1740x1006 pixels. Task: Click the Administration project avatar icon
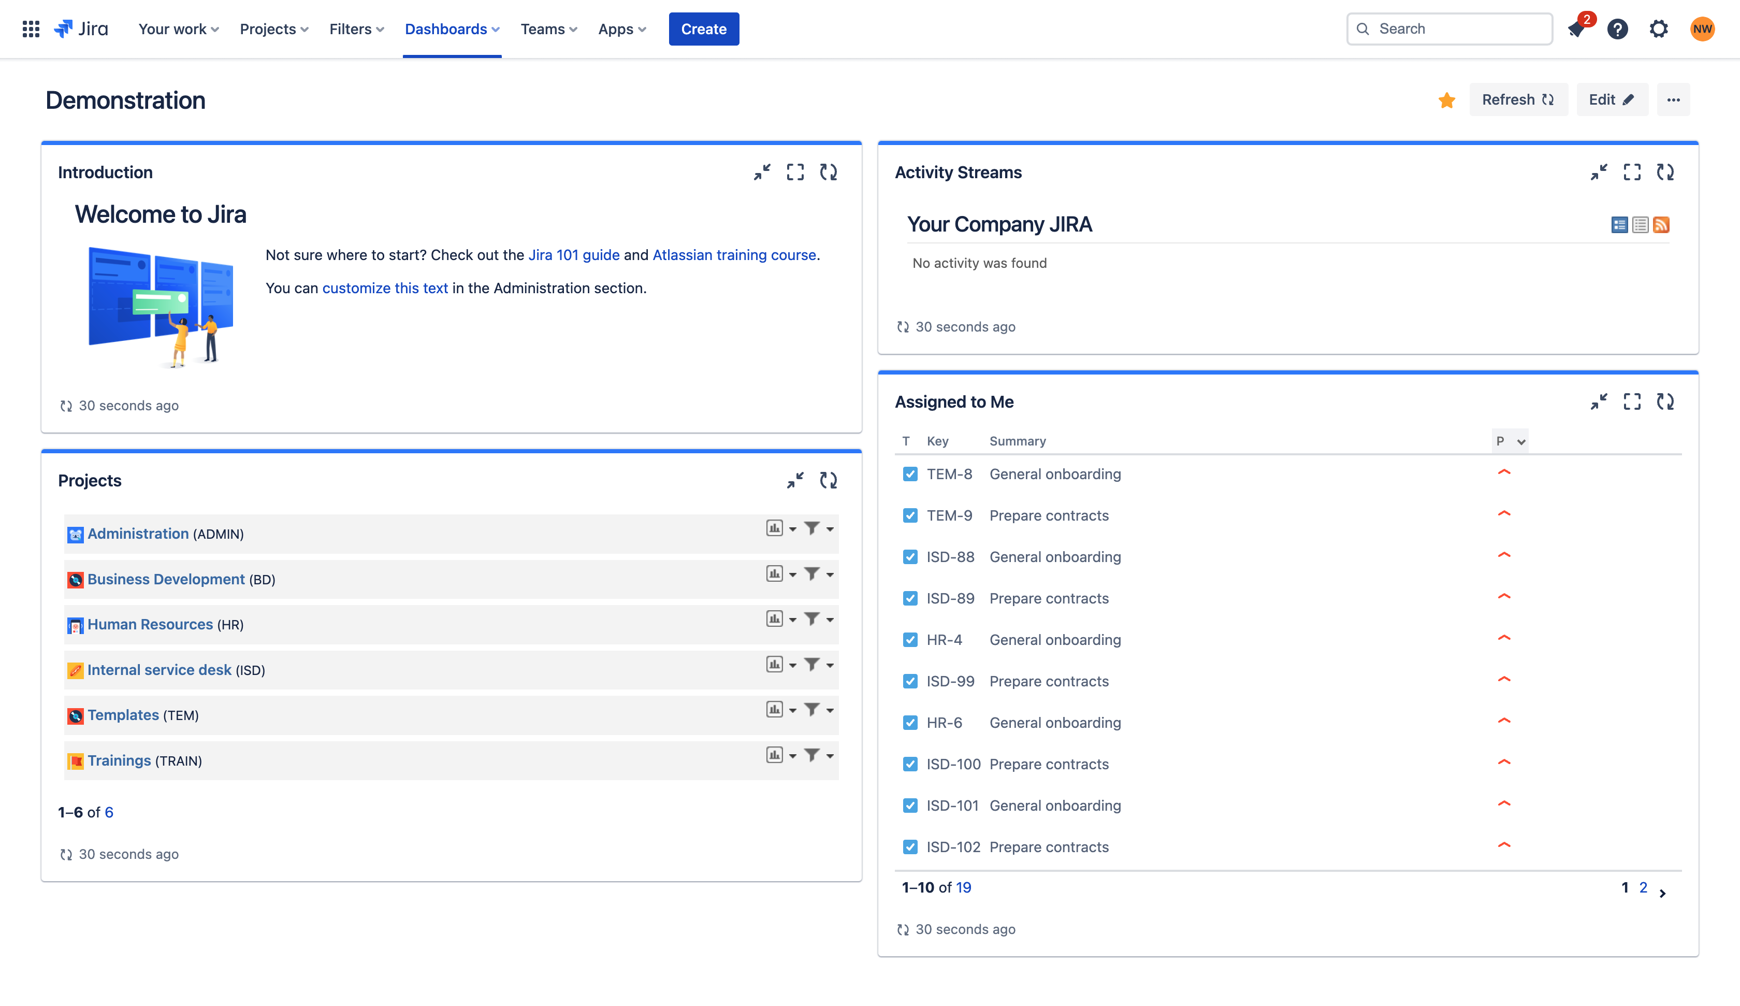(x=75, y=534)
